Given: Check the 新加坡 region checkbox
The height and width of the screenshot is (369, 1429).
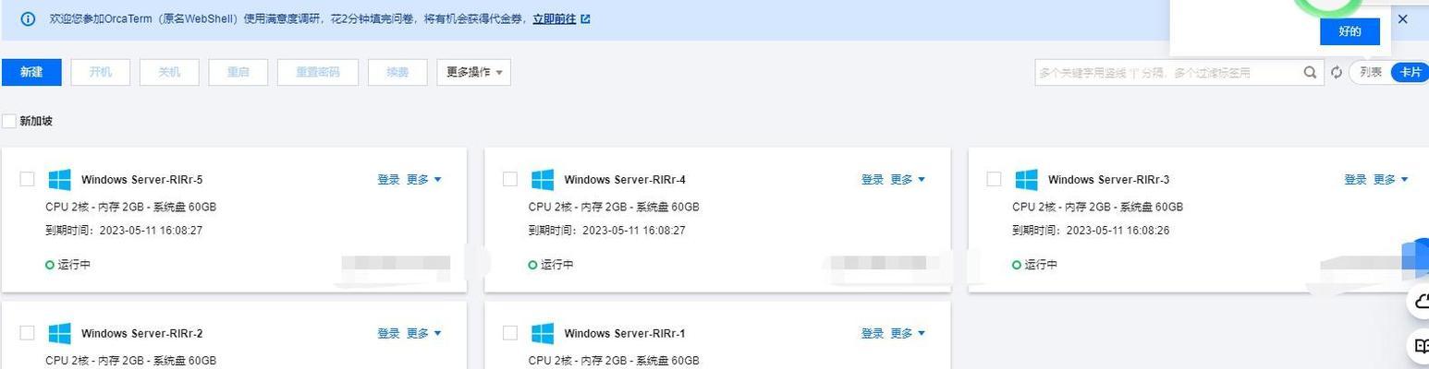Looking at the screenshot, I should (x=9, y=121).
